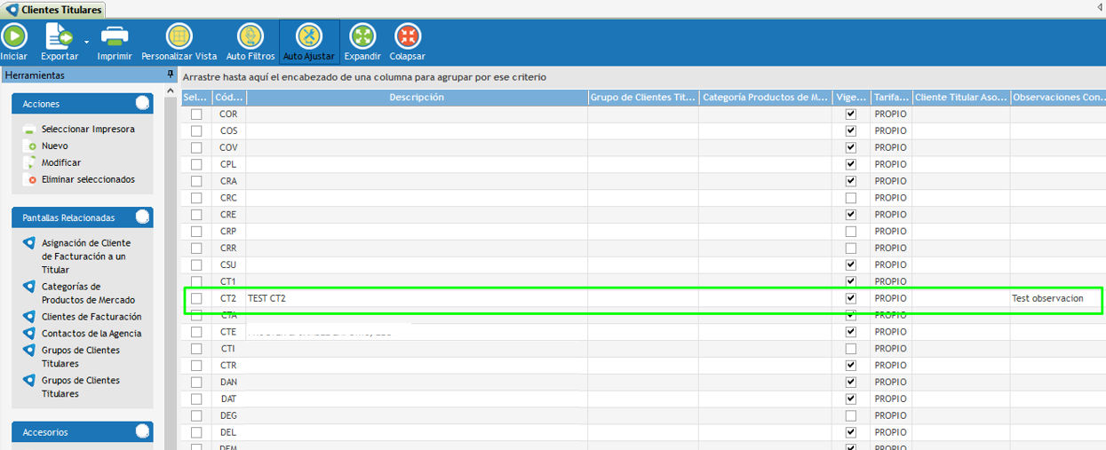
Task: Collapse the Pantallas Relacionadas section
Action: [x=142, y=217]
